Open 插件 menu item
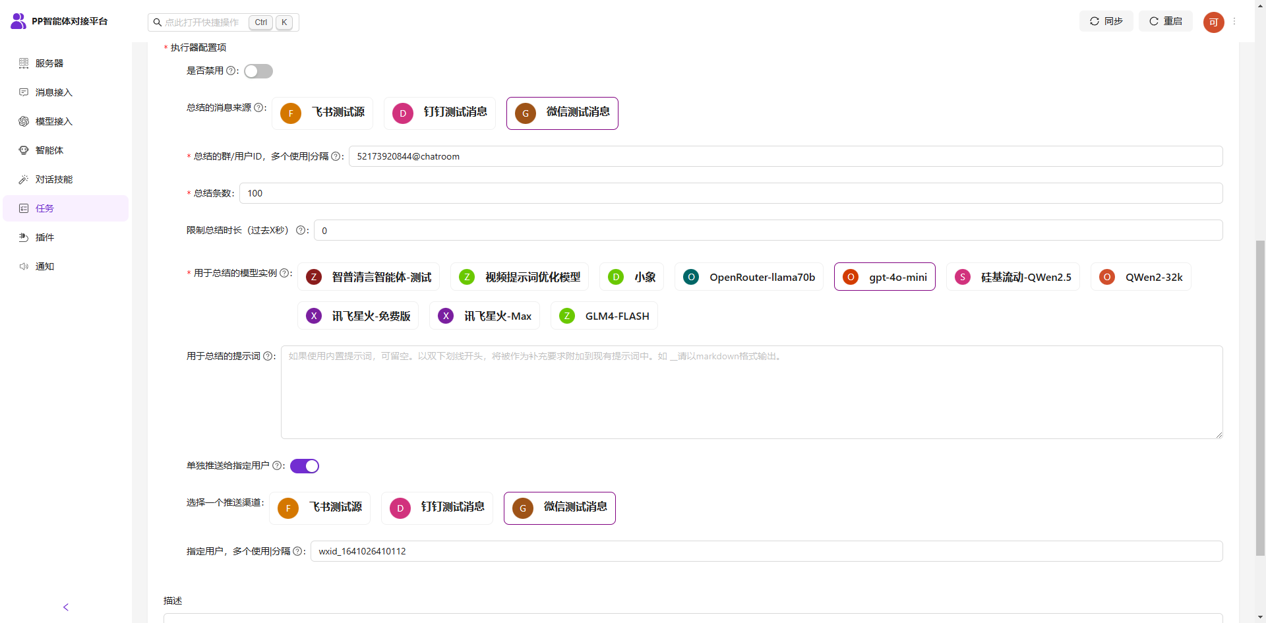This screenshot has width=1266, height=623. pos(66,237)
